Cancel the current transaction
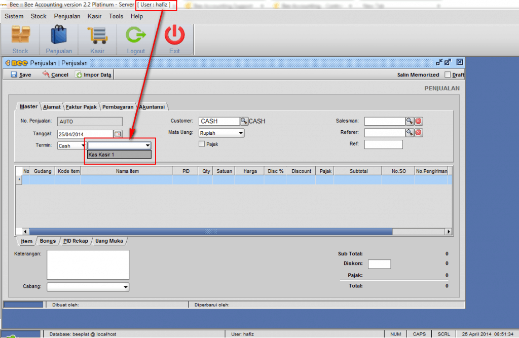The image size is (519, 338). click(55, 74)
